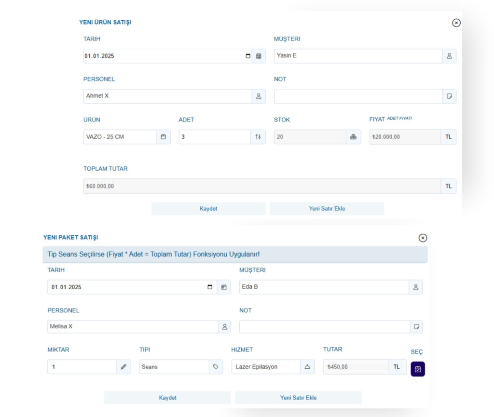Click the note icon in product sale NOT field
Image resolution: width=494 pixels, height=417 pixels.
[449, 96]
